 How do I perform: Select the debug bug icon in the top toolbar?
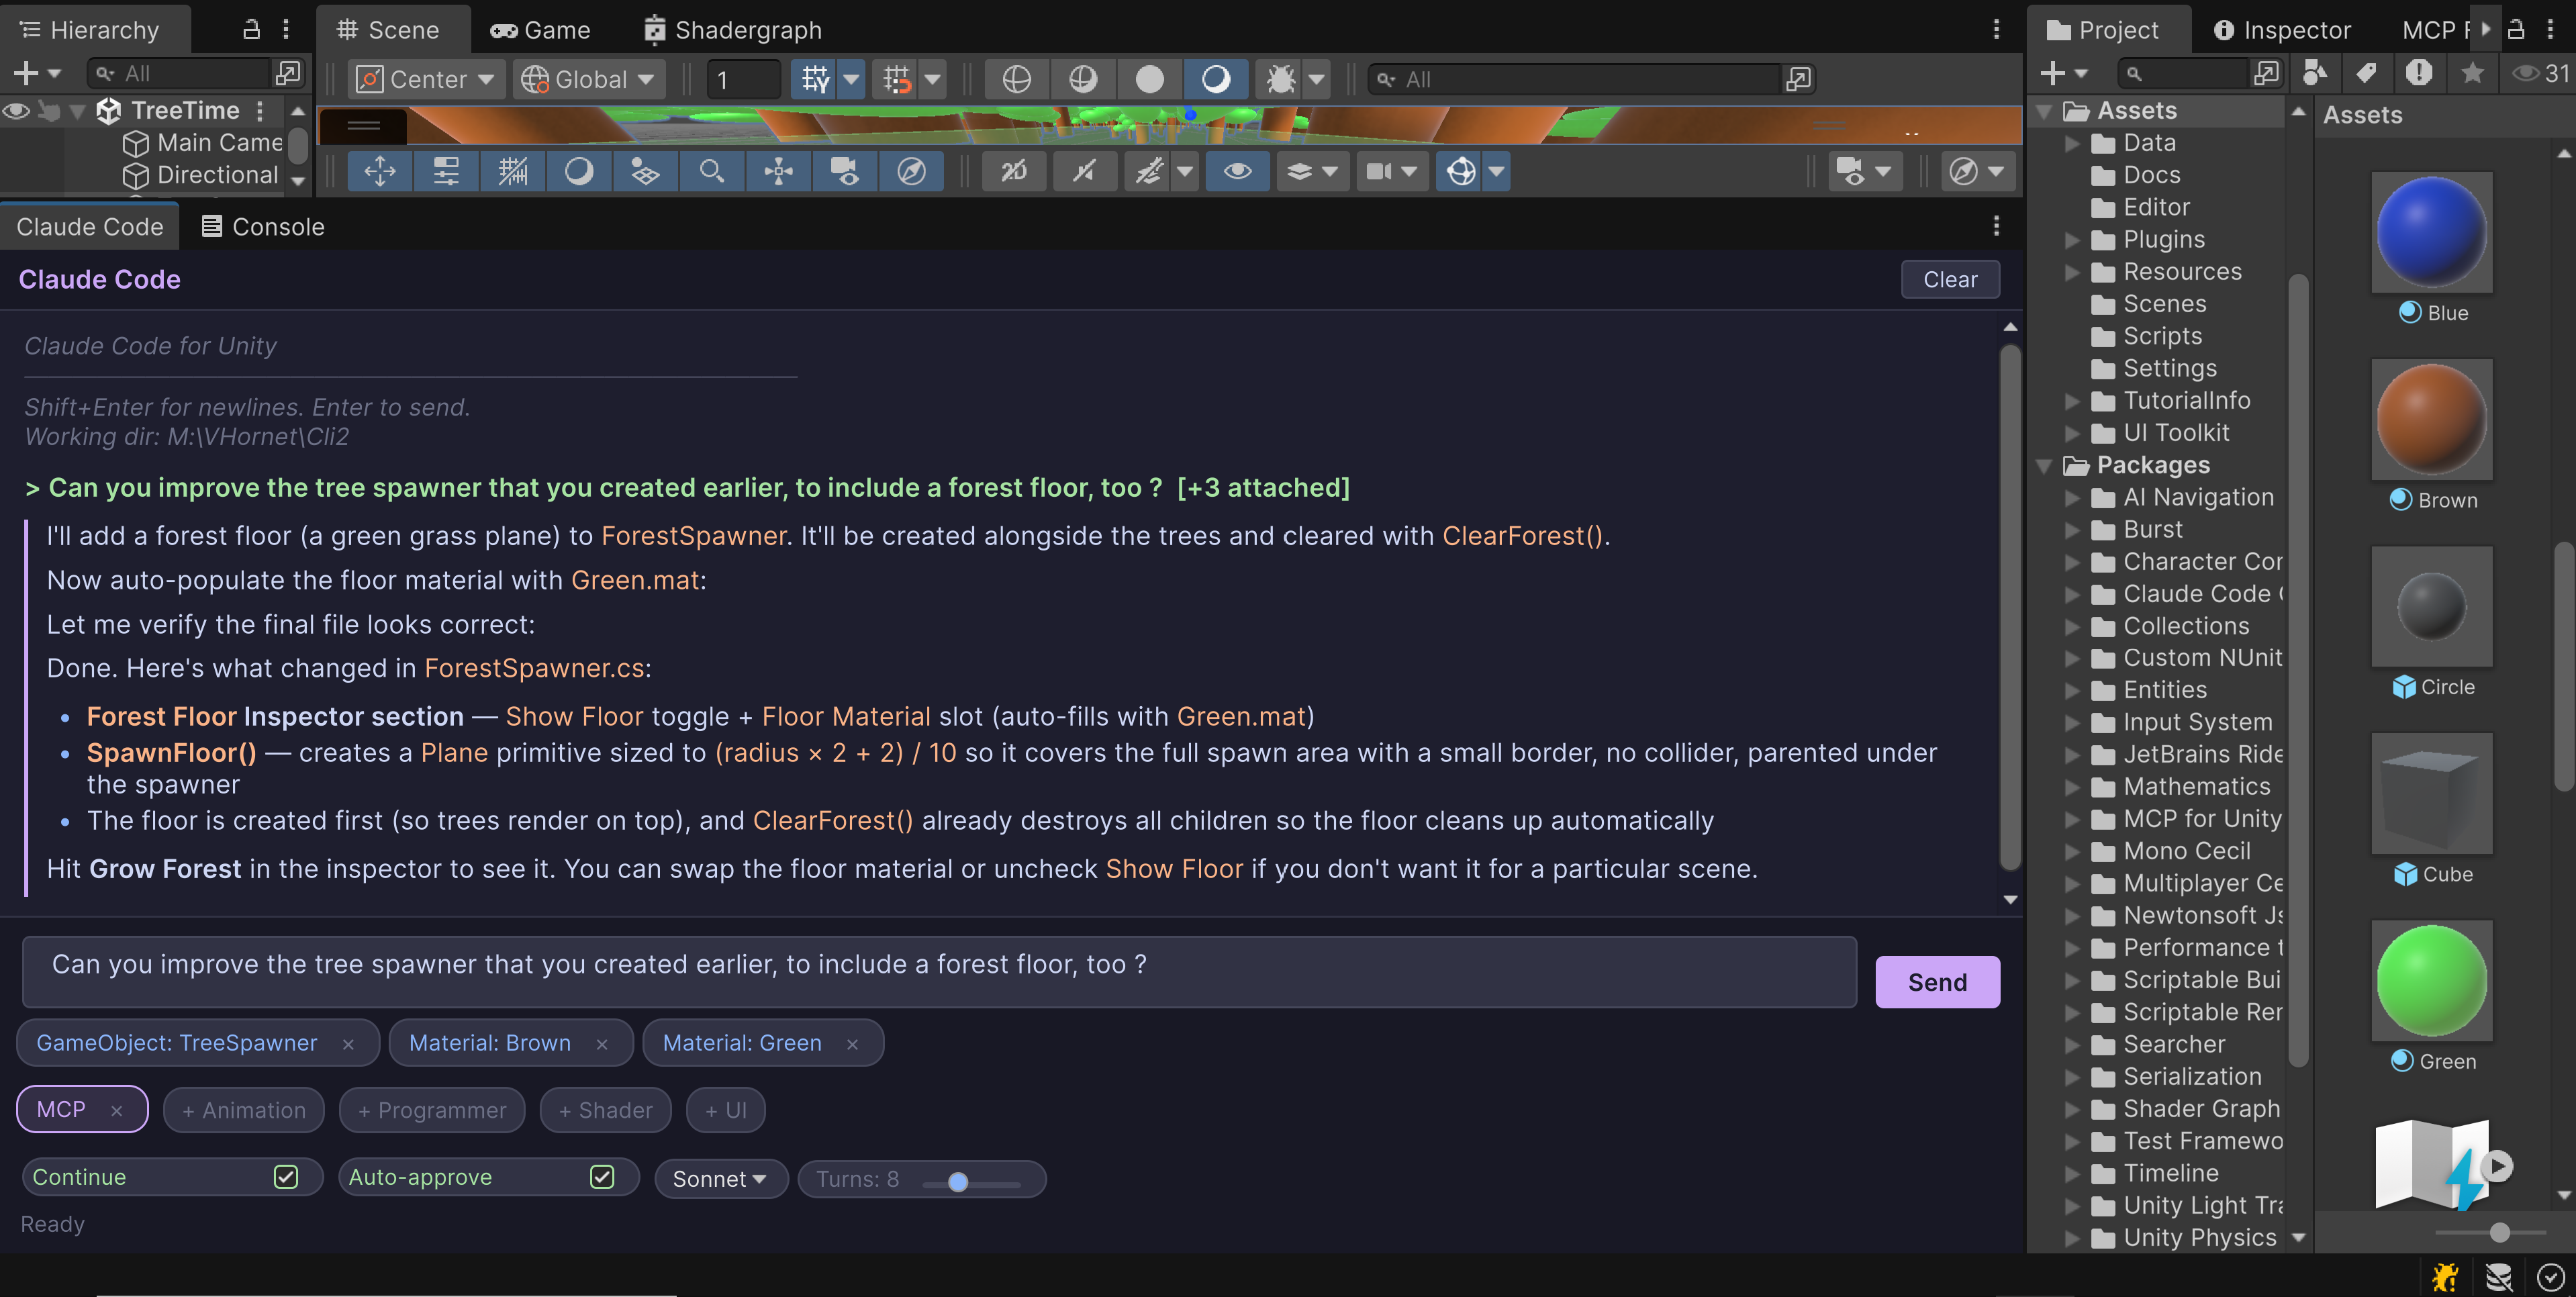coord(1283,79)
